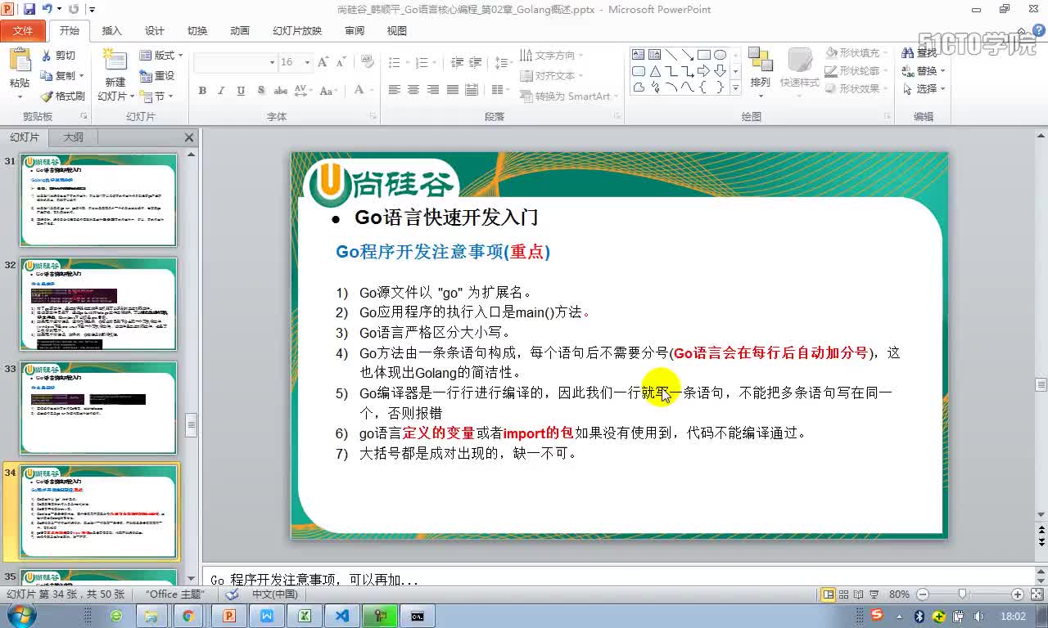Click zoom out minus button
Image resolution: width=1048 pixels, height=628 pixels.
point(923,594)
